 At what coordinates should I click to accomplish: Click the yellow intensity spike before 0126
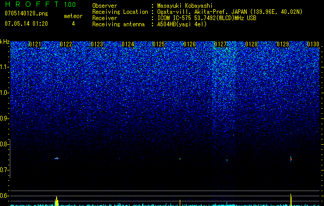180,203
